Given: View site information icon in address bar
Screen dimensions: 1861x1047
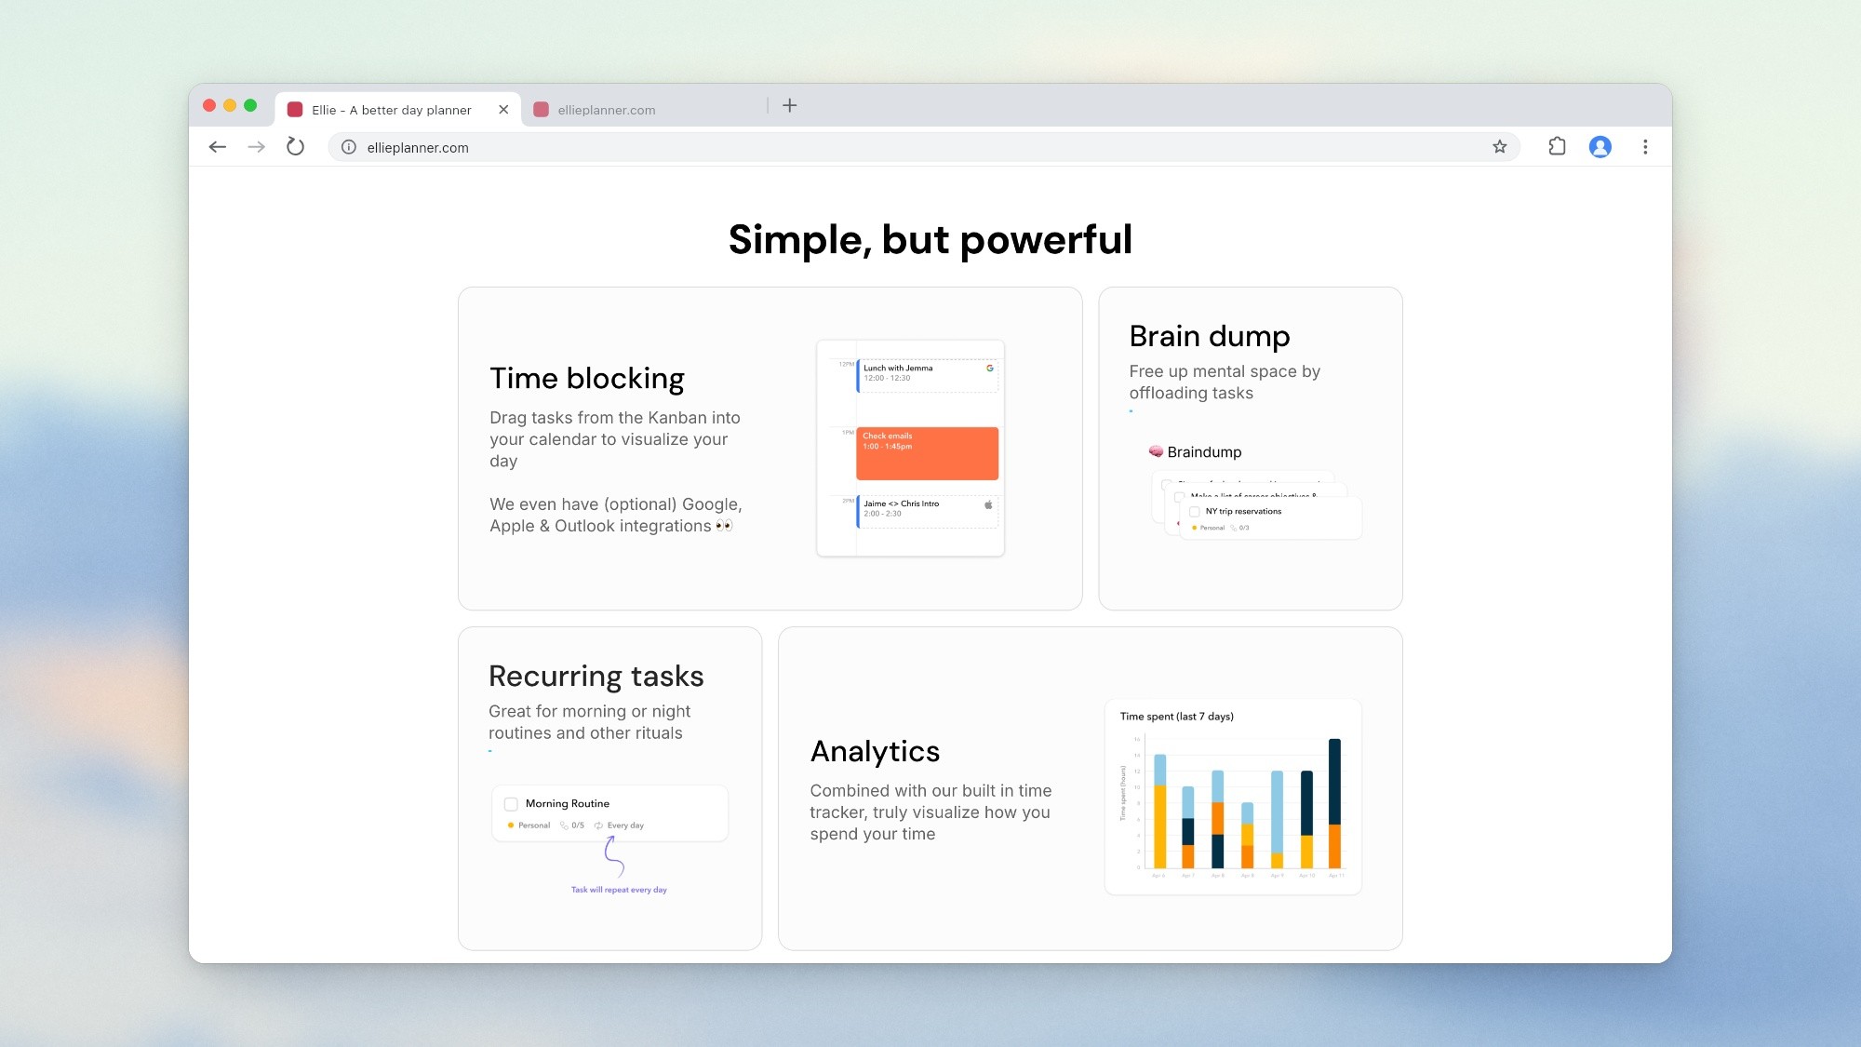Looking at the screenshot, I should (349, 147).
